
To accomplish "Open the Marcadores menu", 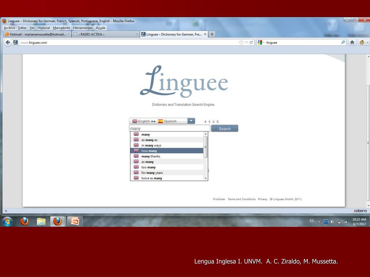I will pos(61,28).
